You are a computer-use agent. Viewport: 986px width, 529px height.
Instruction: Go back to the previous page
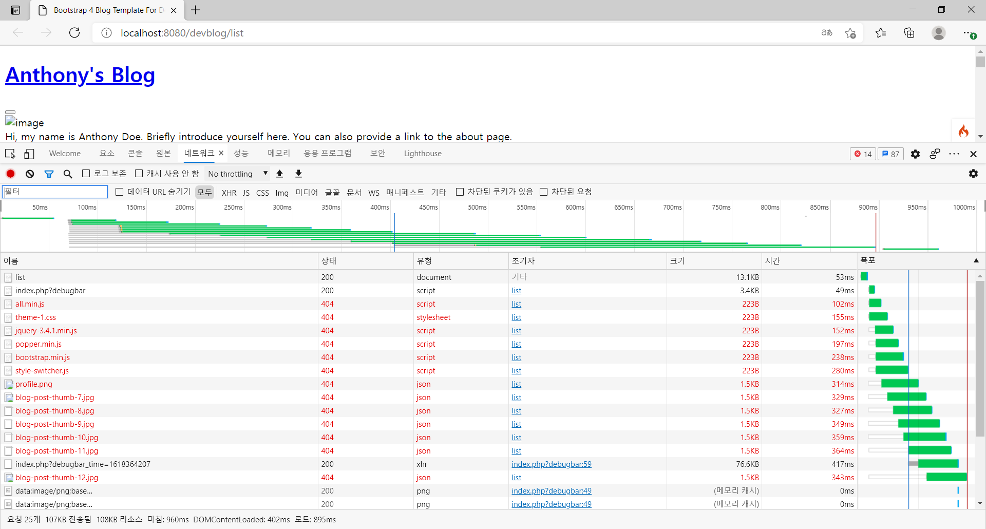tap(18, 33)
